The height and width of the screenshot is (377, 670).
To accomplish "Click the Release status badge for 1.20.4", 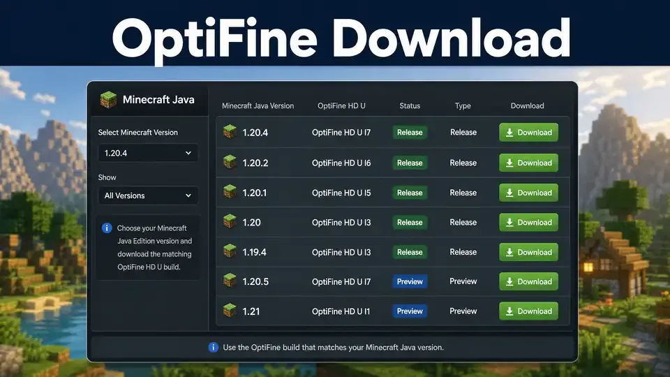I will click(x=410, y=133).
